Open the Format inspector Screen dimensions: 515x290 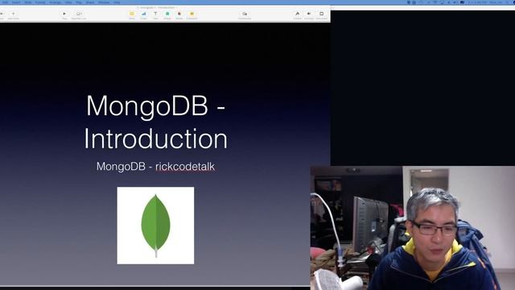click(297, 14)
